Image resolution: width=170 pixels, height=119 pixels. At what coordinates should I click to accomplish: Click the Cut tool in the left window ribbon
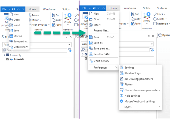pyautogui.click(x=56, y=15)
